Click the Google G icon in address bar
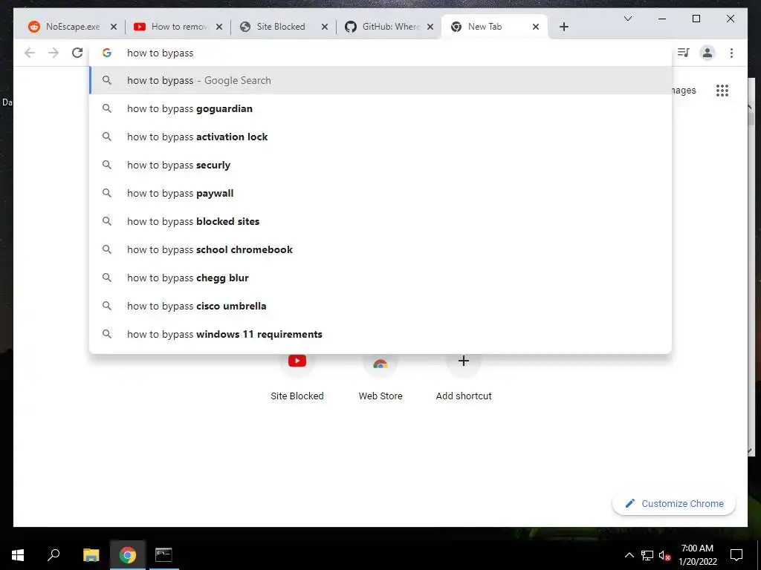 click(x=107, y=53)
